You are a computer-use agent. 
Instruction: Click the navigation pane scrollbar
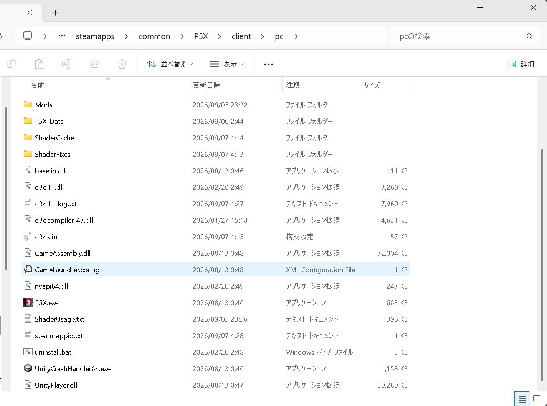(6, 188)
